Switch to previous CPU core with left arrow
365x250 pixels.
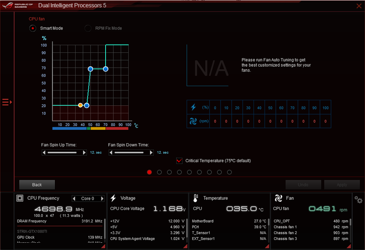[74, 199]
